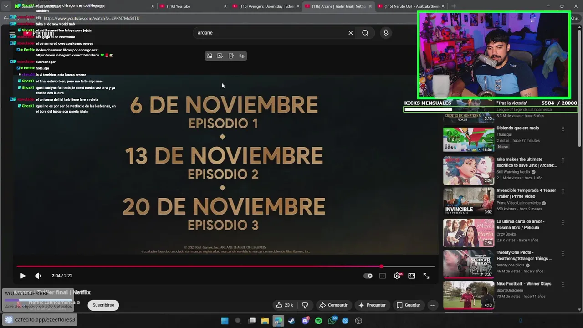Open the 'La última carta de amor' video title

521,225
